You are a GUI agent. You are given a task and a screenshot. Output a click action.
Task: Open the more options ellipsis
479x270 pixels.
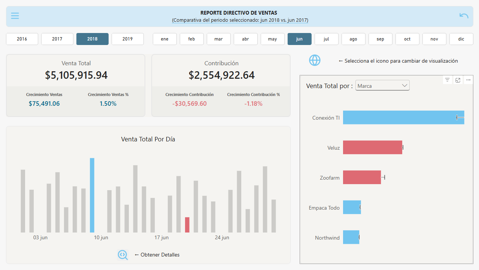(468, 80)
